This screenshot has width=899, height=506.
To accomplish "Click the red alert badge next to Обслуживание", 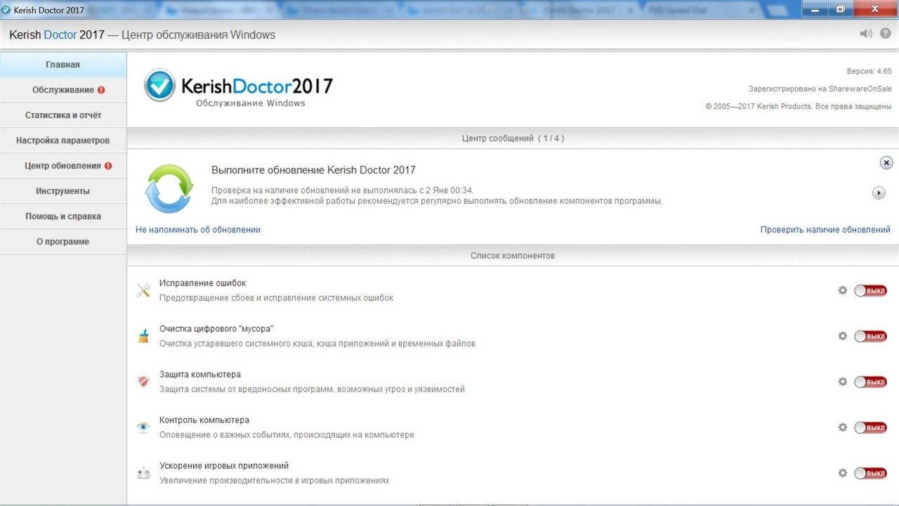I will [101, 90].
